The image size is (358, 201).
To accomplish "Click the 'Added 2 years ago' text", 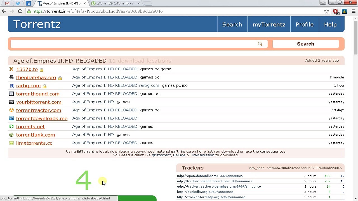I will [322, 60].
